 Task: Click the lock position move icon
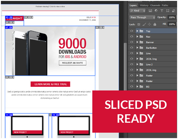149,24
